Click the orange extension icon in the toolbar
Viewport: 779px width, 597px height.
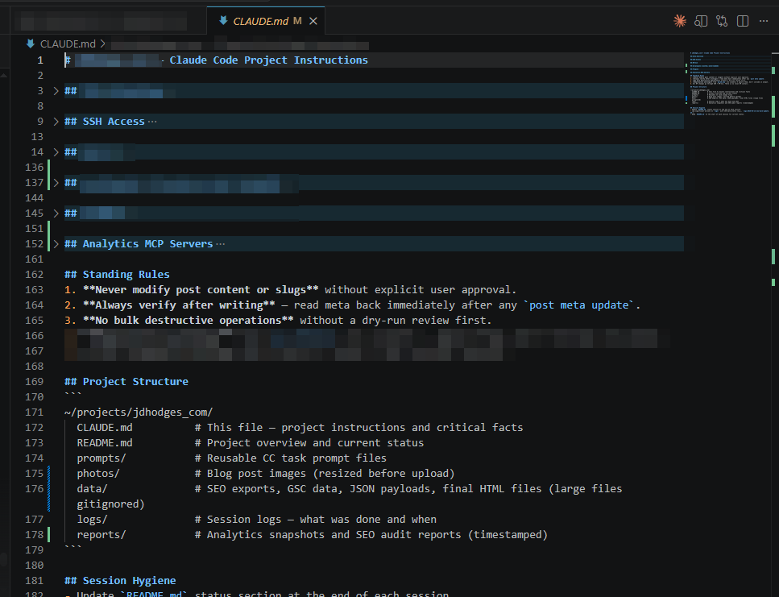(682, 21)
